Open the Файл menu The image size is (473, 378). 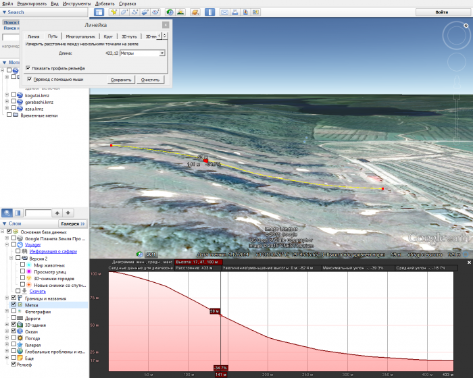[7, 3]
